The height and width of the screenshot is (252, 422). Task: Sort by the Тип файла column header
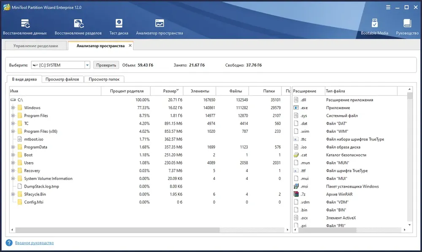click(361, 91)
